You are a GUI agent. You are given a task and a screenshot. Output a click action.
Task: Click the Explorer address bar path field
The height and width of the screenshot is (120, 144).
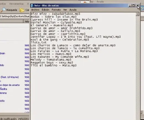(x=15, y=16)
